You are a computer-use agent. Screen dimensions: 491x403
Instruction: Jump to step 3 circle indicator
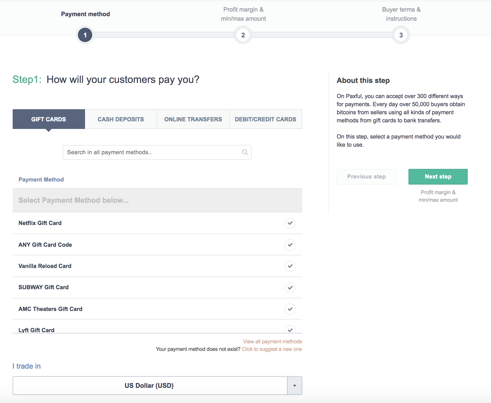401,35
